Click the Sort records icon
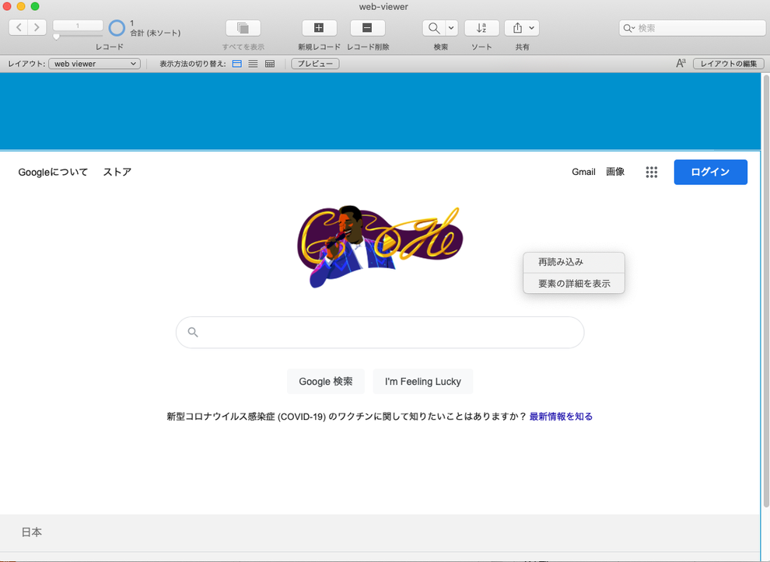Screen dimensions: 770x562 coord(481,28)
